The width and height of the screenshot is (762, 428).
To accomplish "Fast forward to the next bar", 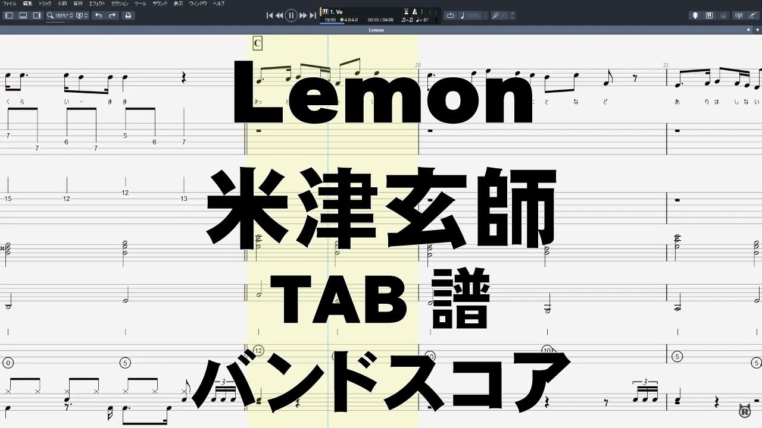I will point(303,15).
